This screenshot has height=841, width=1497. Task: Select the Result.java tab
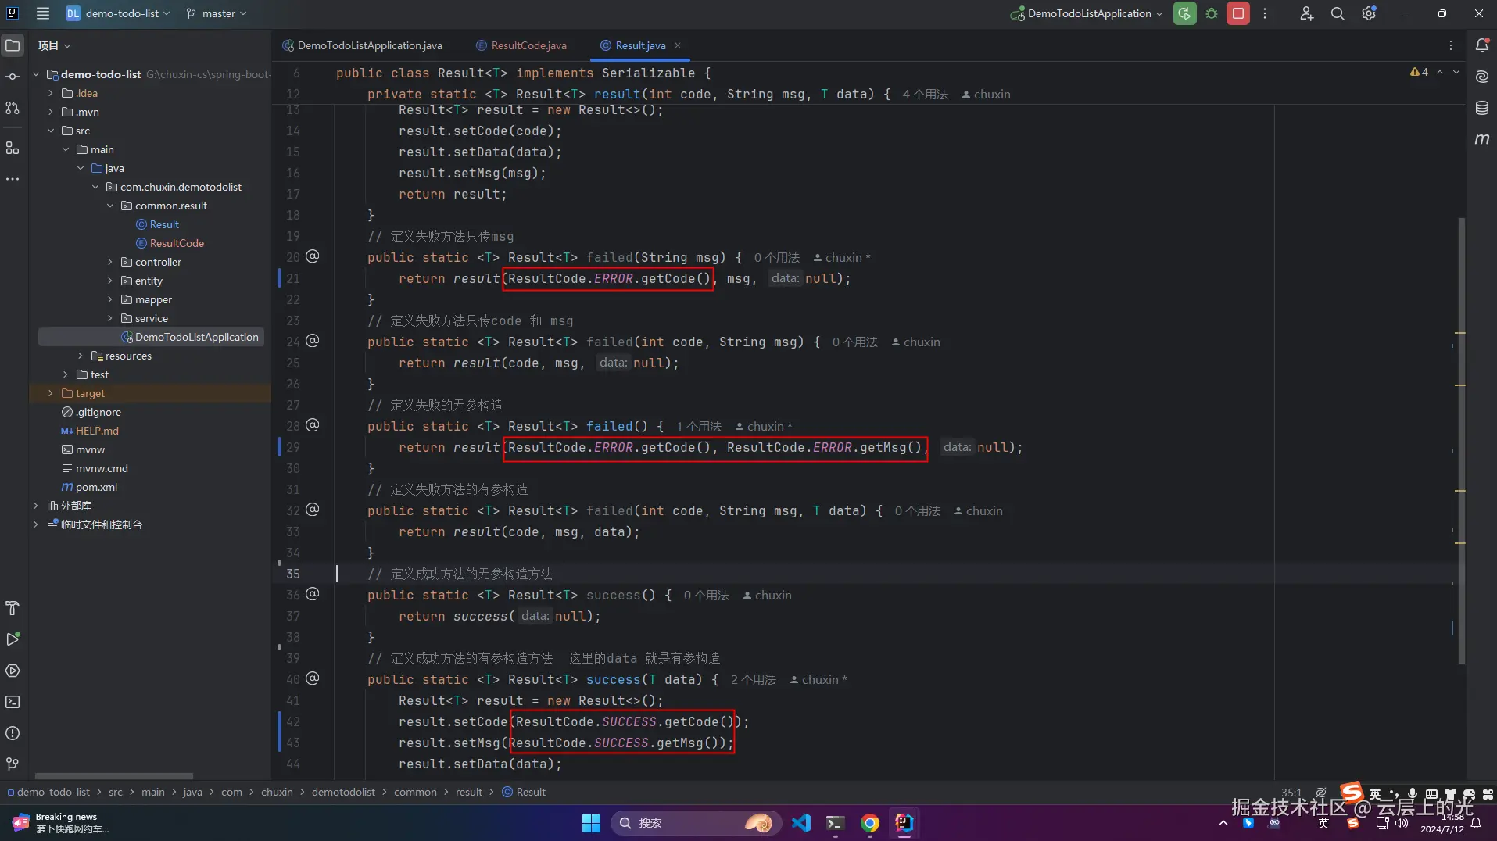640,45
